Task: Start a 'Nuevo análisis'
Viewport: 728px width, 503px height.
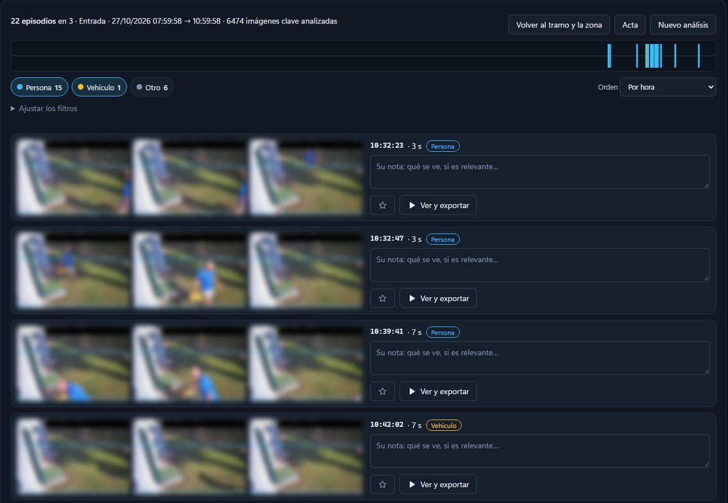Action: [x=683, y=25]
